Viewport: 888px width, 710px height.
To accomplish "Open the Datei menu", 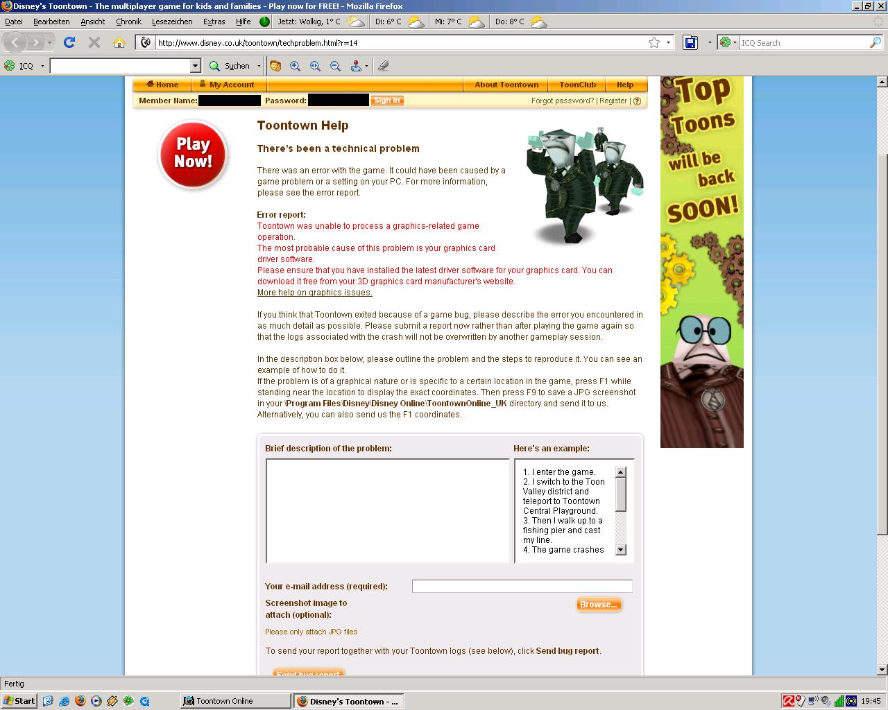I will 13,21.
